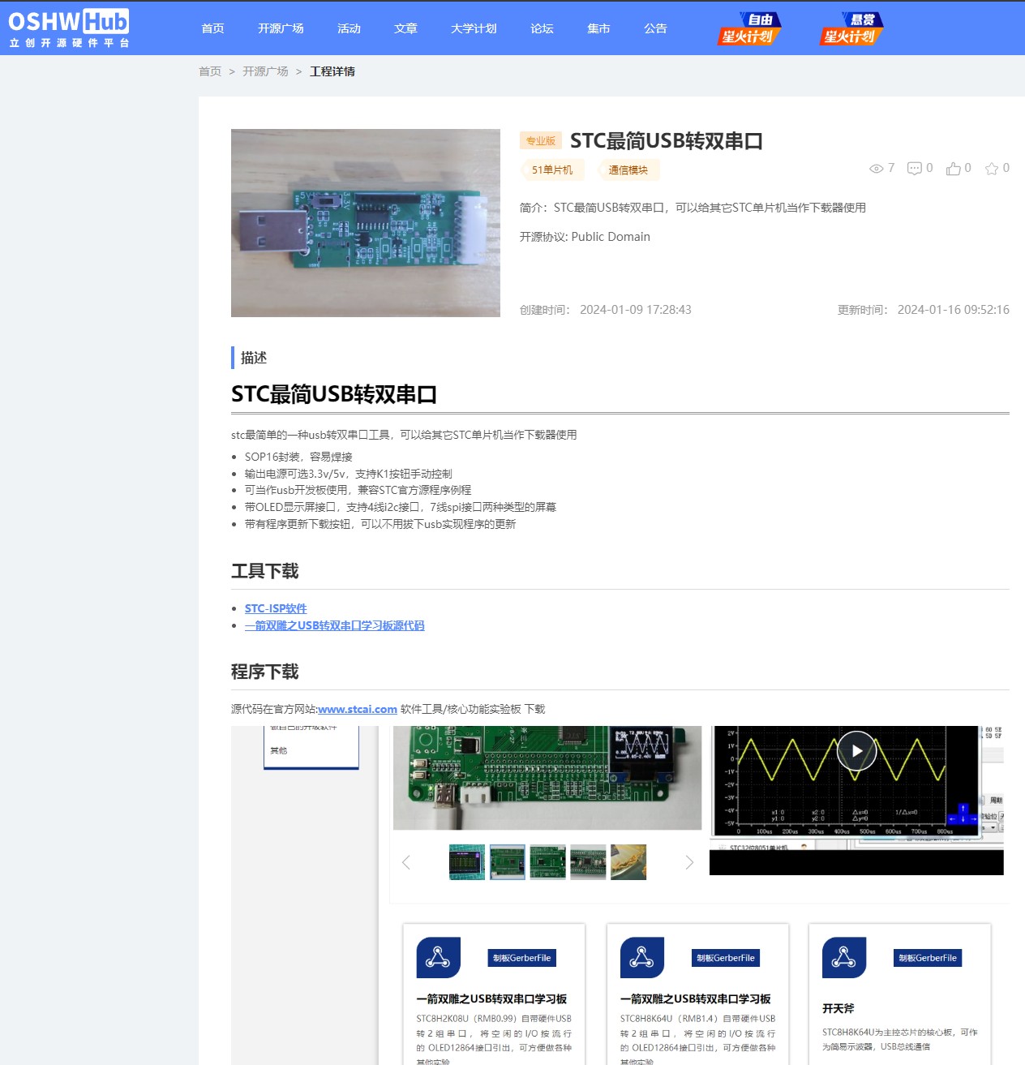Click project icon on STC8H8K64U (RMB1.4) card

tap(642, 958)
